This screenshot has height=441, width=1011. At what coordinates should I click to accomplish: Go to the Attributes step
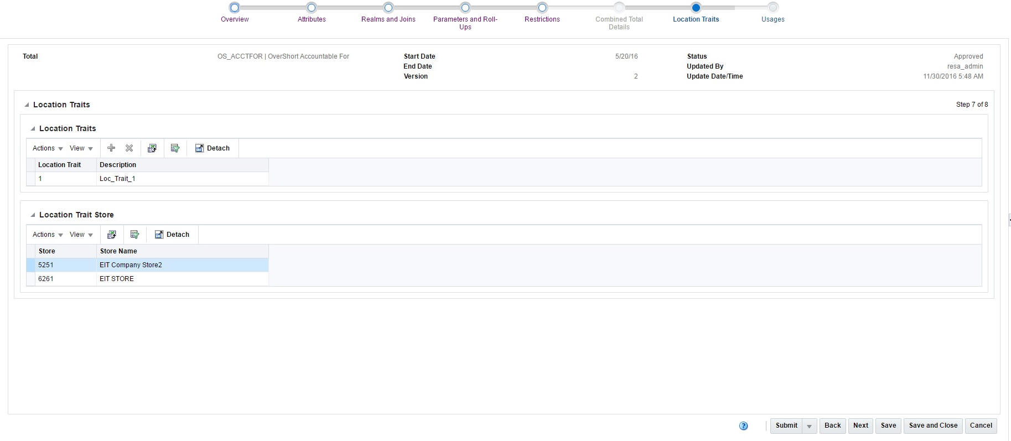click(312, 19)
